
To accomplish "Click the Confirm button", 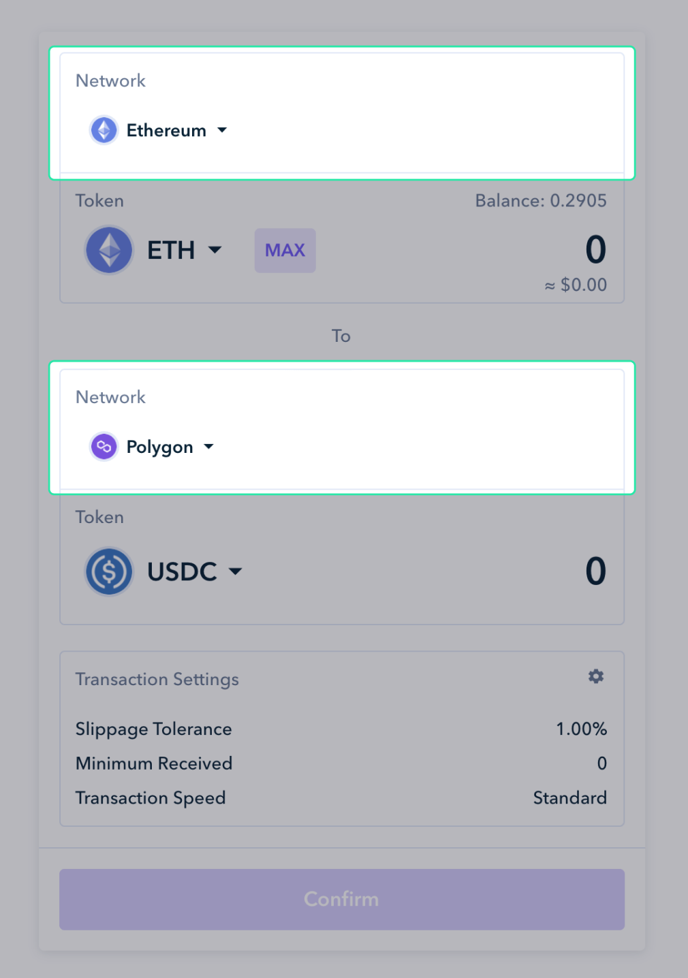I will tap(342, 899).
